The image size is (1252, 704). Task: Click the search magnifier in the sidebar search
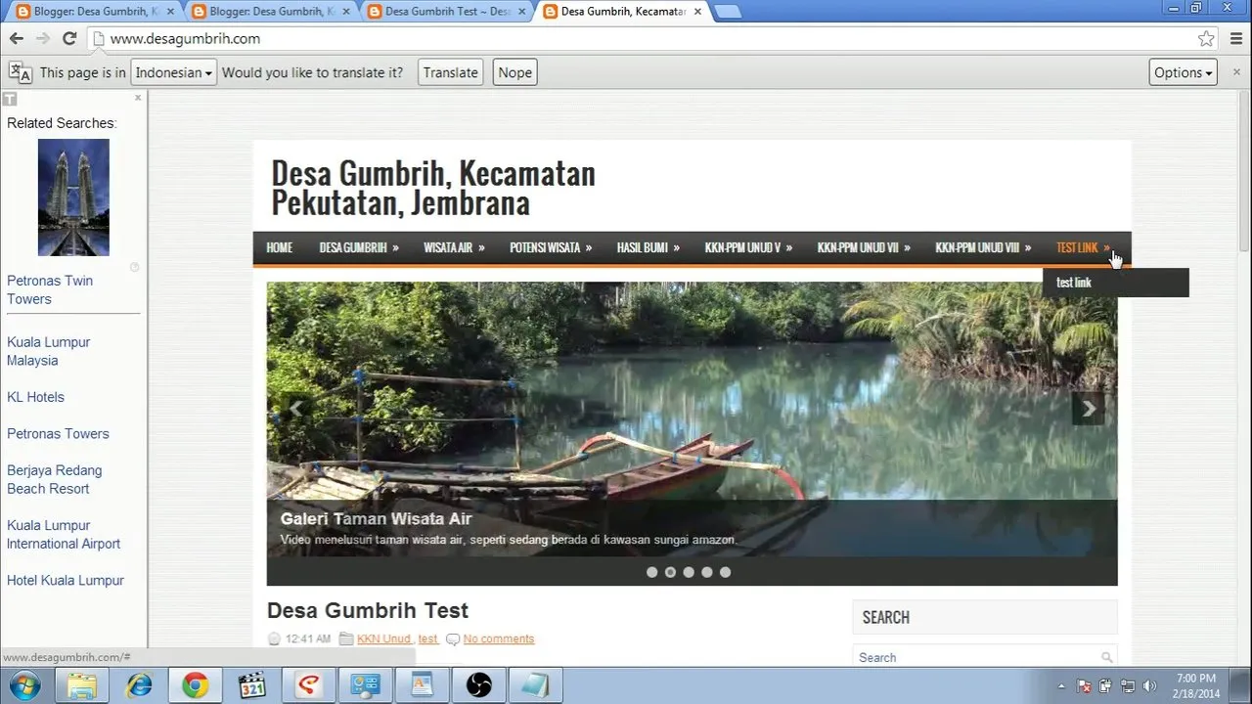[x=1106, y=658]
